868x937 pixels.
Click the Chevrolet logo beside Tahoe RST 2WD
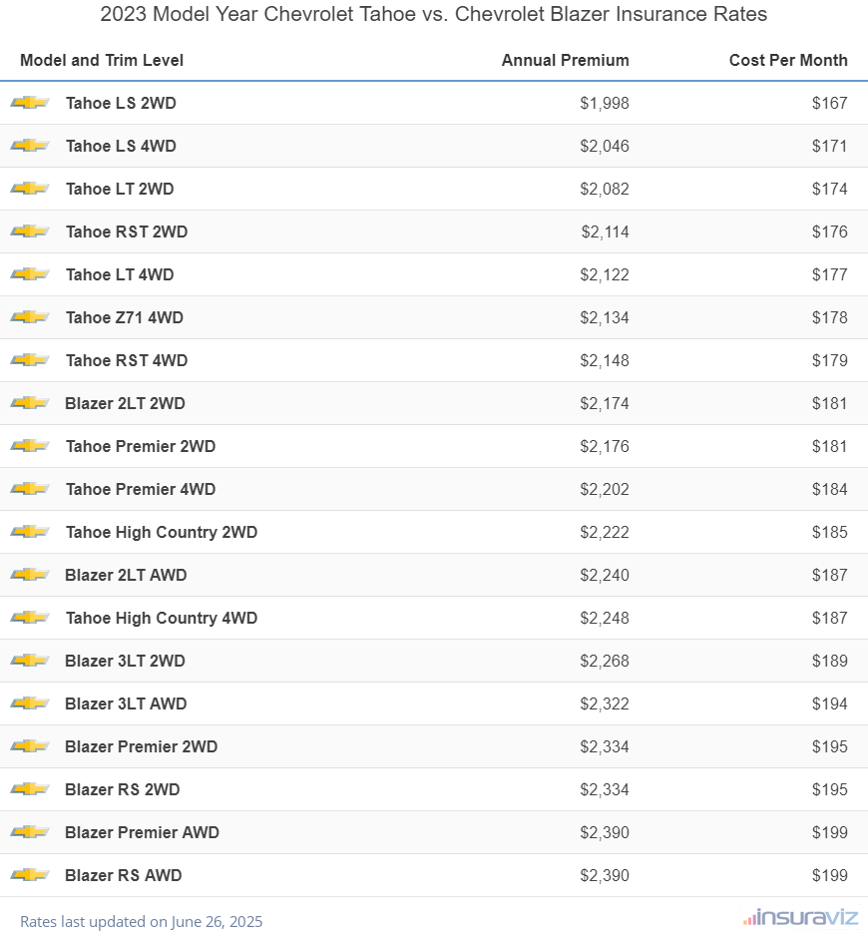pyautogui.click(x=29, y=232)
